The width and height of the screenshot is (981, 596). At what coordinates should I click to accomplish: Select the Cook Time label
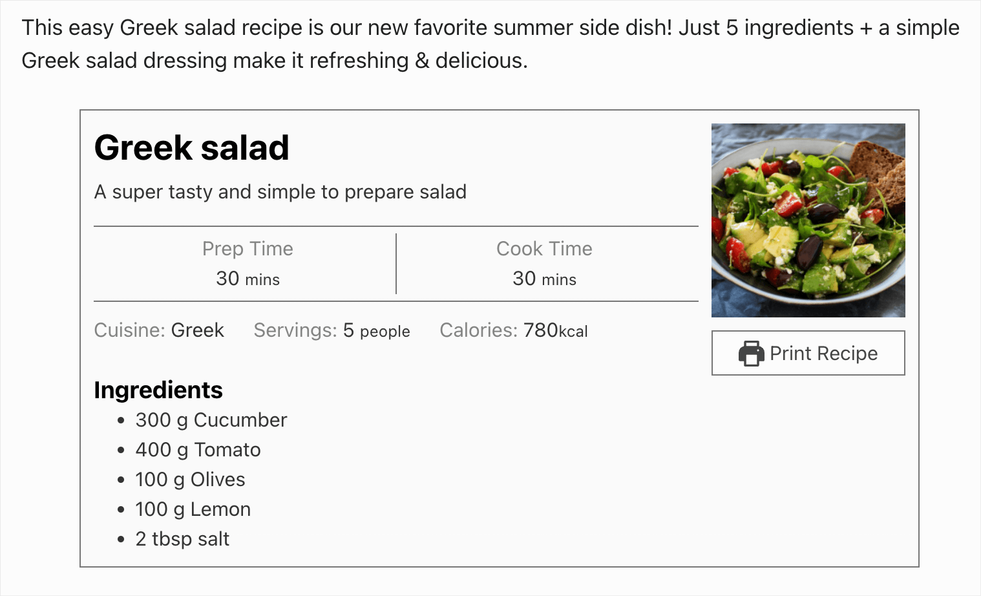coord(544,248)
